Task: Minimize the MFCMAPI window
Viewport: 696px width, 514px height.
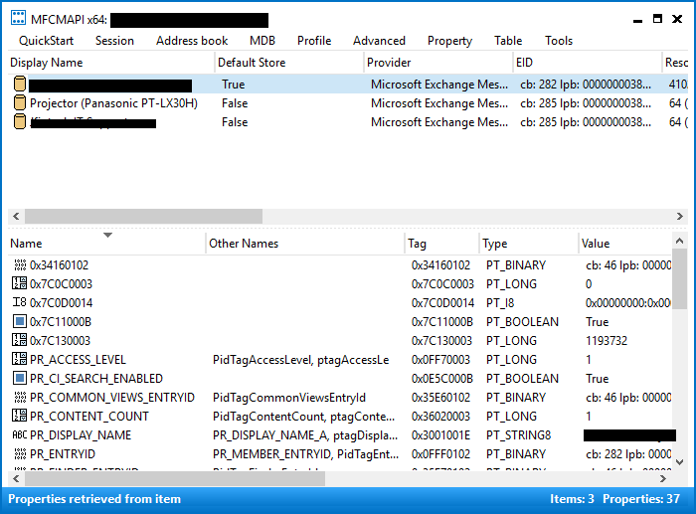Action: 638,19
